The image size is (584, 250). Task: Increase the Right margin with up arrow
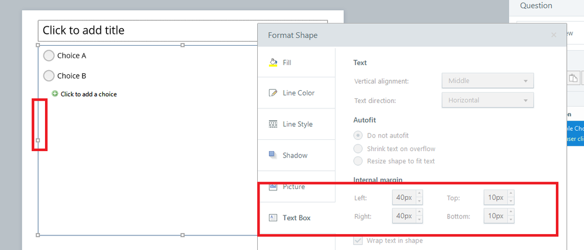419,213
